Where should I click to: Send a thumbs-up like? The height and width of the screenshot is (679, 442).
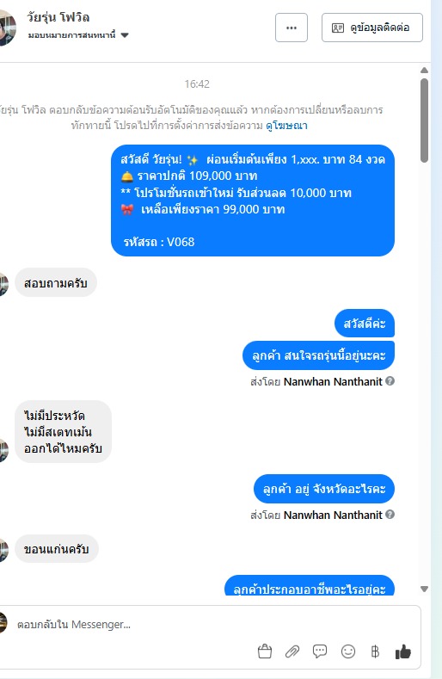click(403, 651)
